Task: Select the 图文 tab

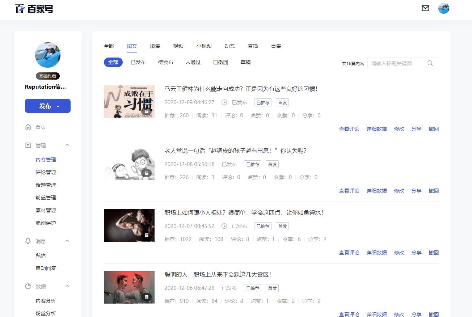Action: [x=132, y=46]
